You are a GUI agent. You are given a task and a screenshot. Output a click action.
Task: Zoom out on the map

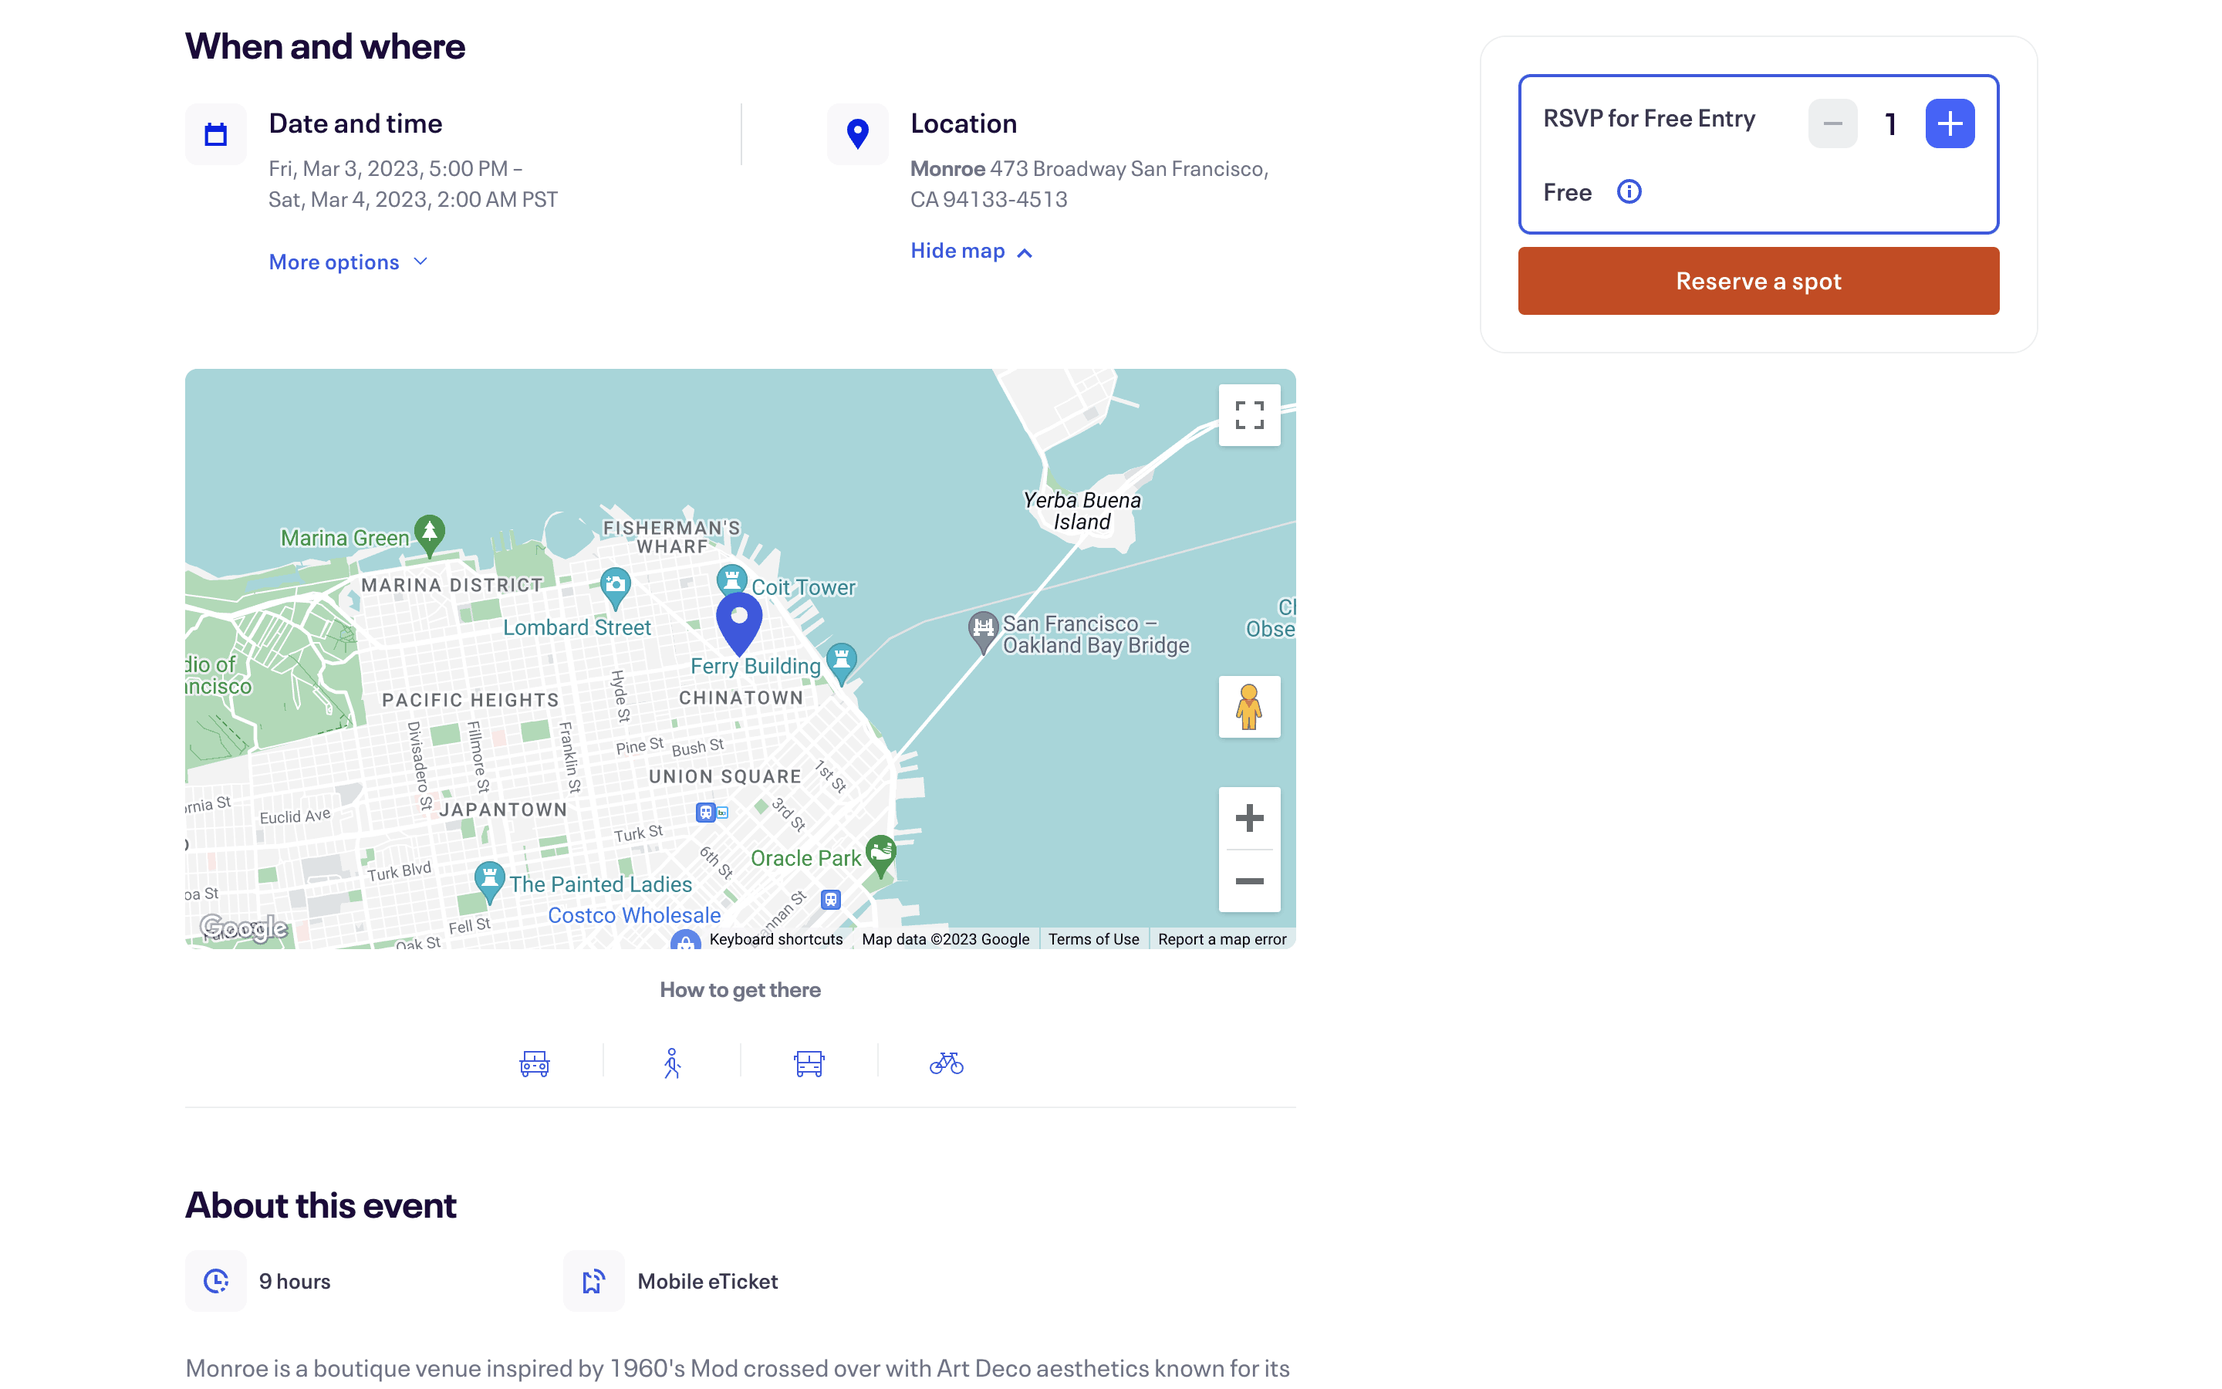coord(1249,881)
